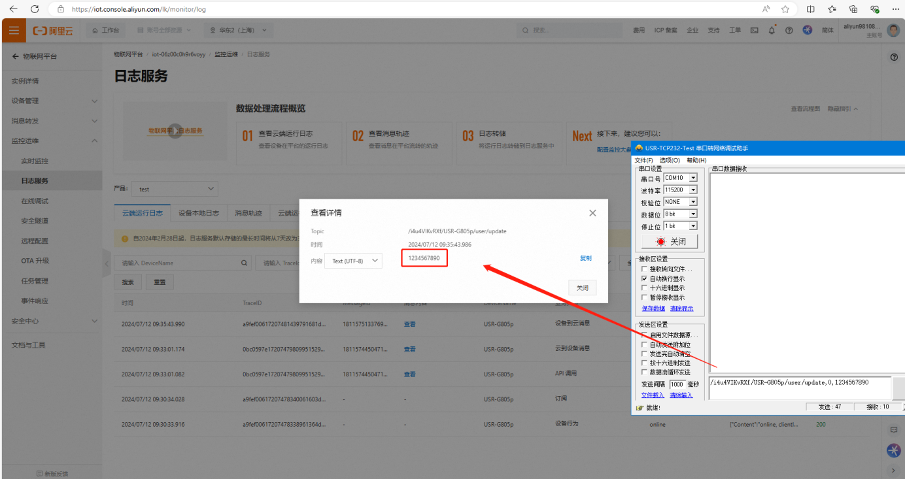Open the 波特率 115200 dropdown
Viewport: 905px width, 479px height.
tap(680, 190)
